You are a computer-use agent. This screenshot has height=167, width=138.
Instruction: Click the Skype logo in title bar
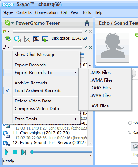[x=8, y=5]
